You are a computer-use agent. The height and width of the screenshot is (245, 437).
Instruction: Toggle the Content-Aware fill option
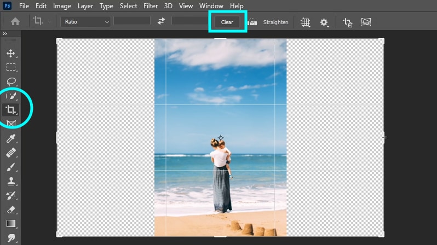click(x=366, y=22)
